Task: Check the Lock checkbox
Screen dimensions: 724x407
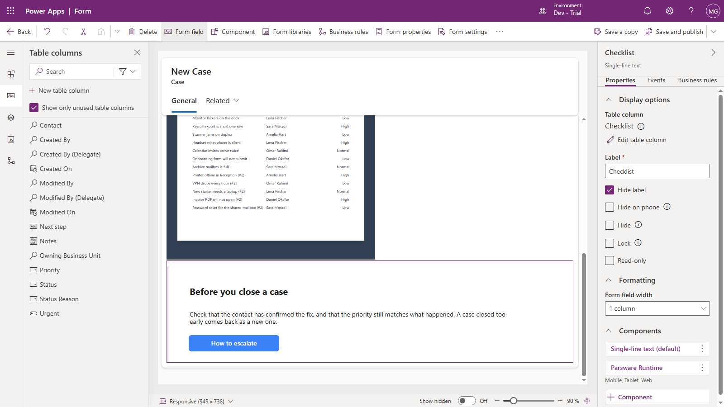Action: (610, 243)
